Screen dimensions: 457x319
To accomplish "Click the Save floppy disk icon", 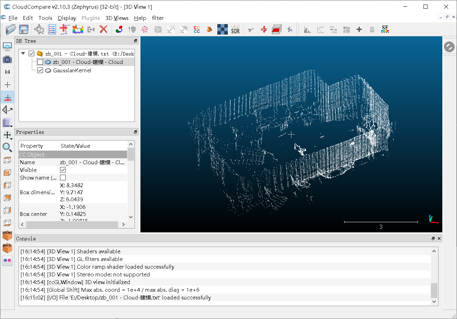I will pos(23,29).
